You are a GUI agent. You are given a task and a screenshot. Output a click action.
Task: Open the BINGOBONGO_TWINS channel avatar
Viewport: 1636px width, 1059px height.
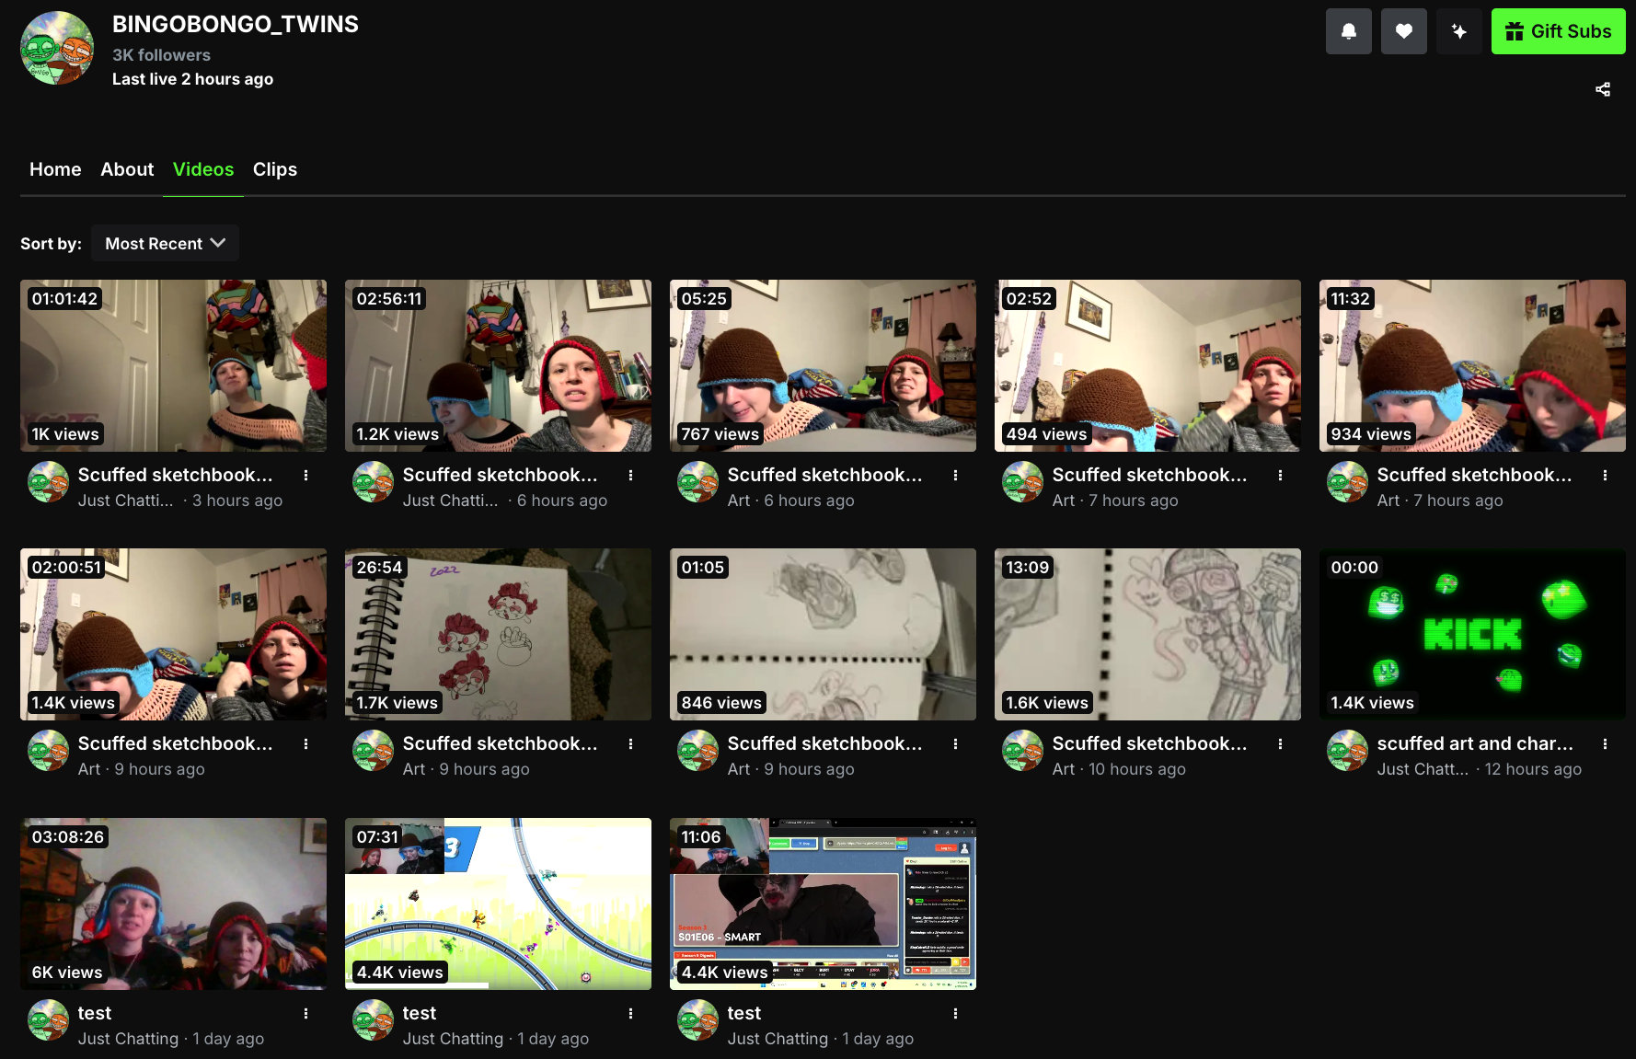click(57, 48)
